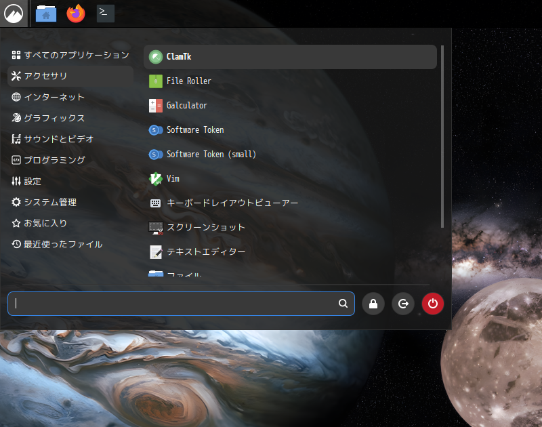Launch テキストエディター entry
Viewport: 542px width, 427px height.
(291, 252)
